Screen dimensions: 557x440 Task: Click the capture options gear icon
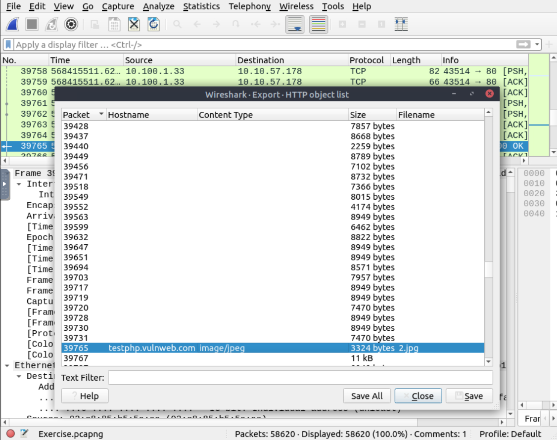[x=71, y=24]
